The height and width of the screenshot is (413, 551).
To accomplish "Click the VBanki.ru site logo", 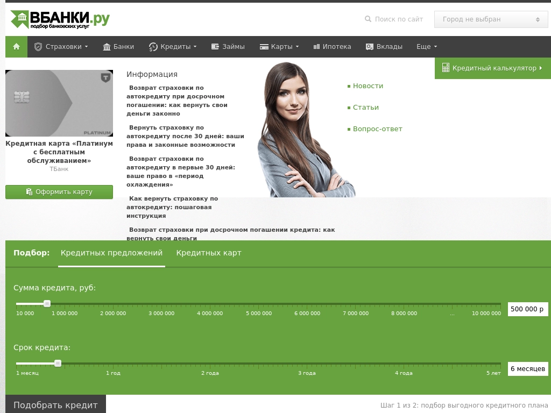I will pos(60,19).
